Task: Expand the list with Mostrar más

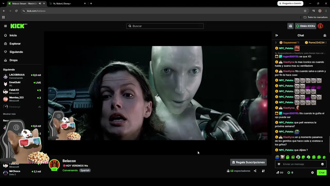Action: [x=9, y=114]
